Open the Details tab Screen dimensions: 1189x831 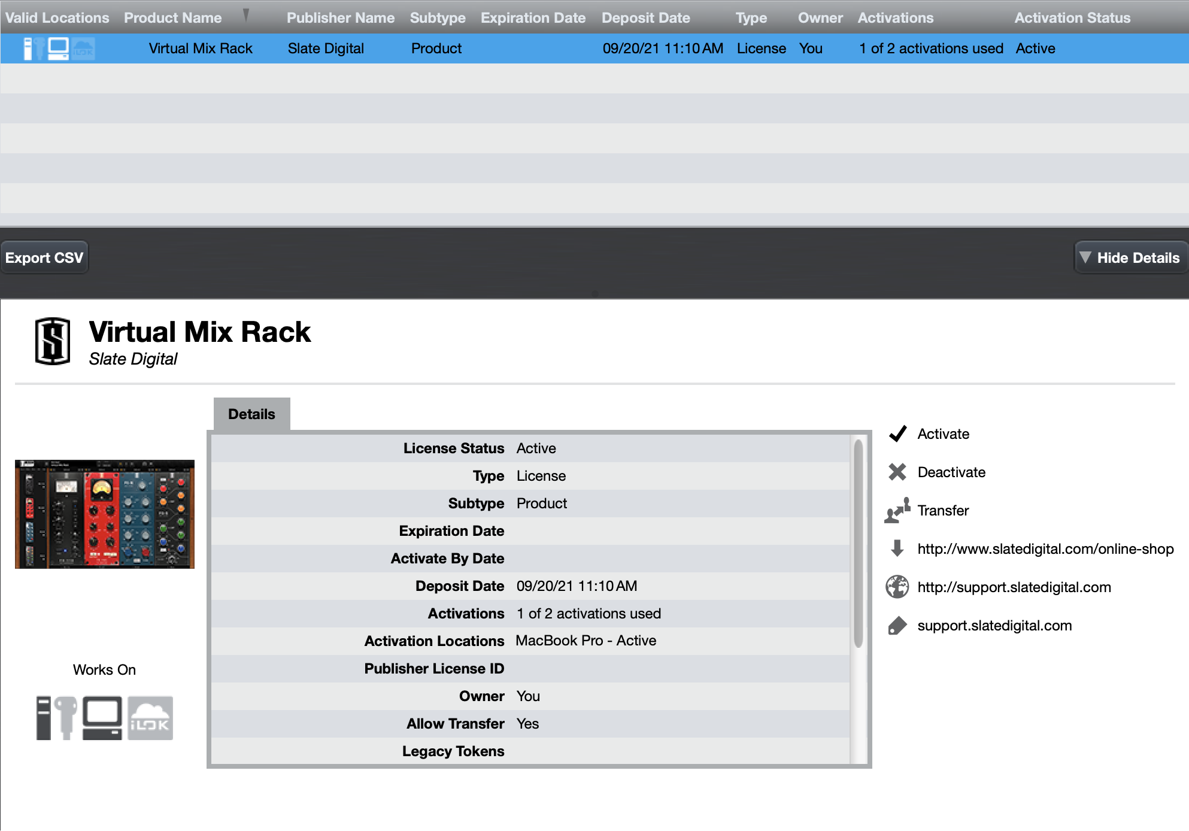point(251,414)
